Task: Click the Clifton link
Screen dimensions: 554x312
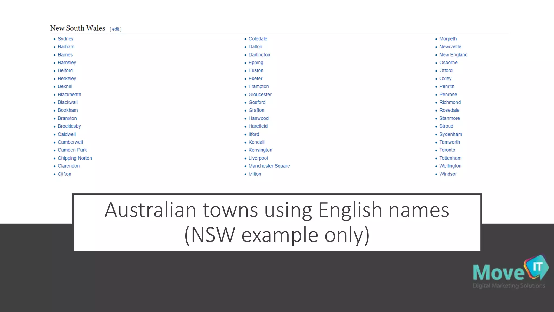Action: pyautogui.click(x=64, y=174)
